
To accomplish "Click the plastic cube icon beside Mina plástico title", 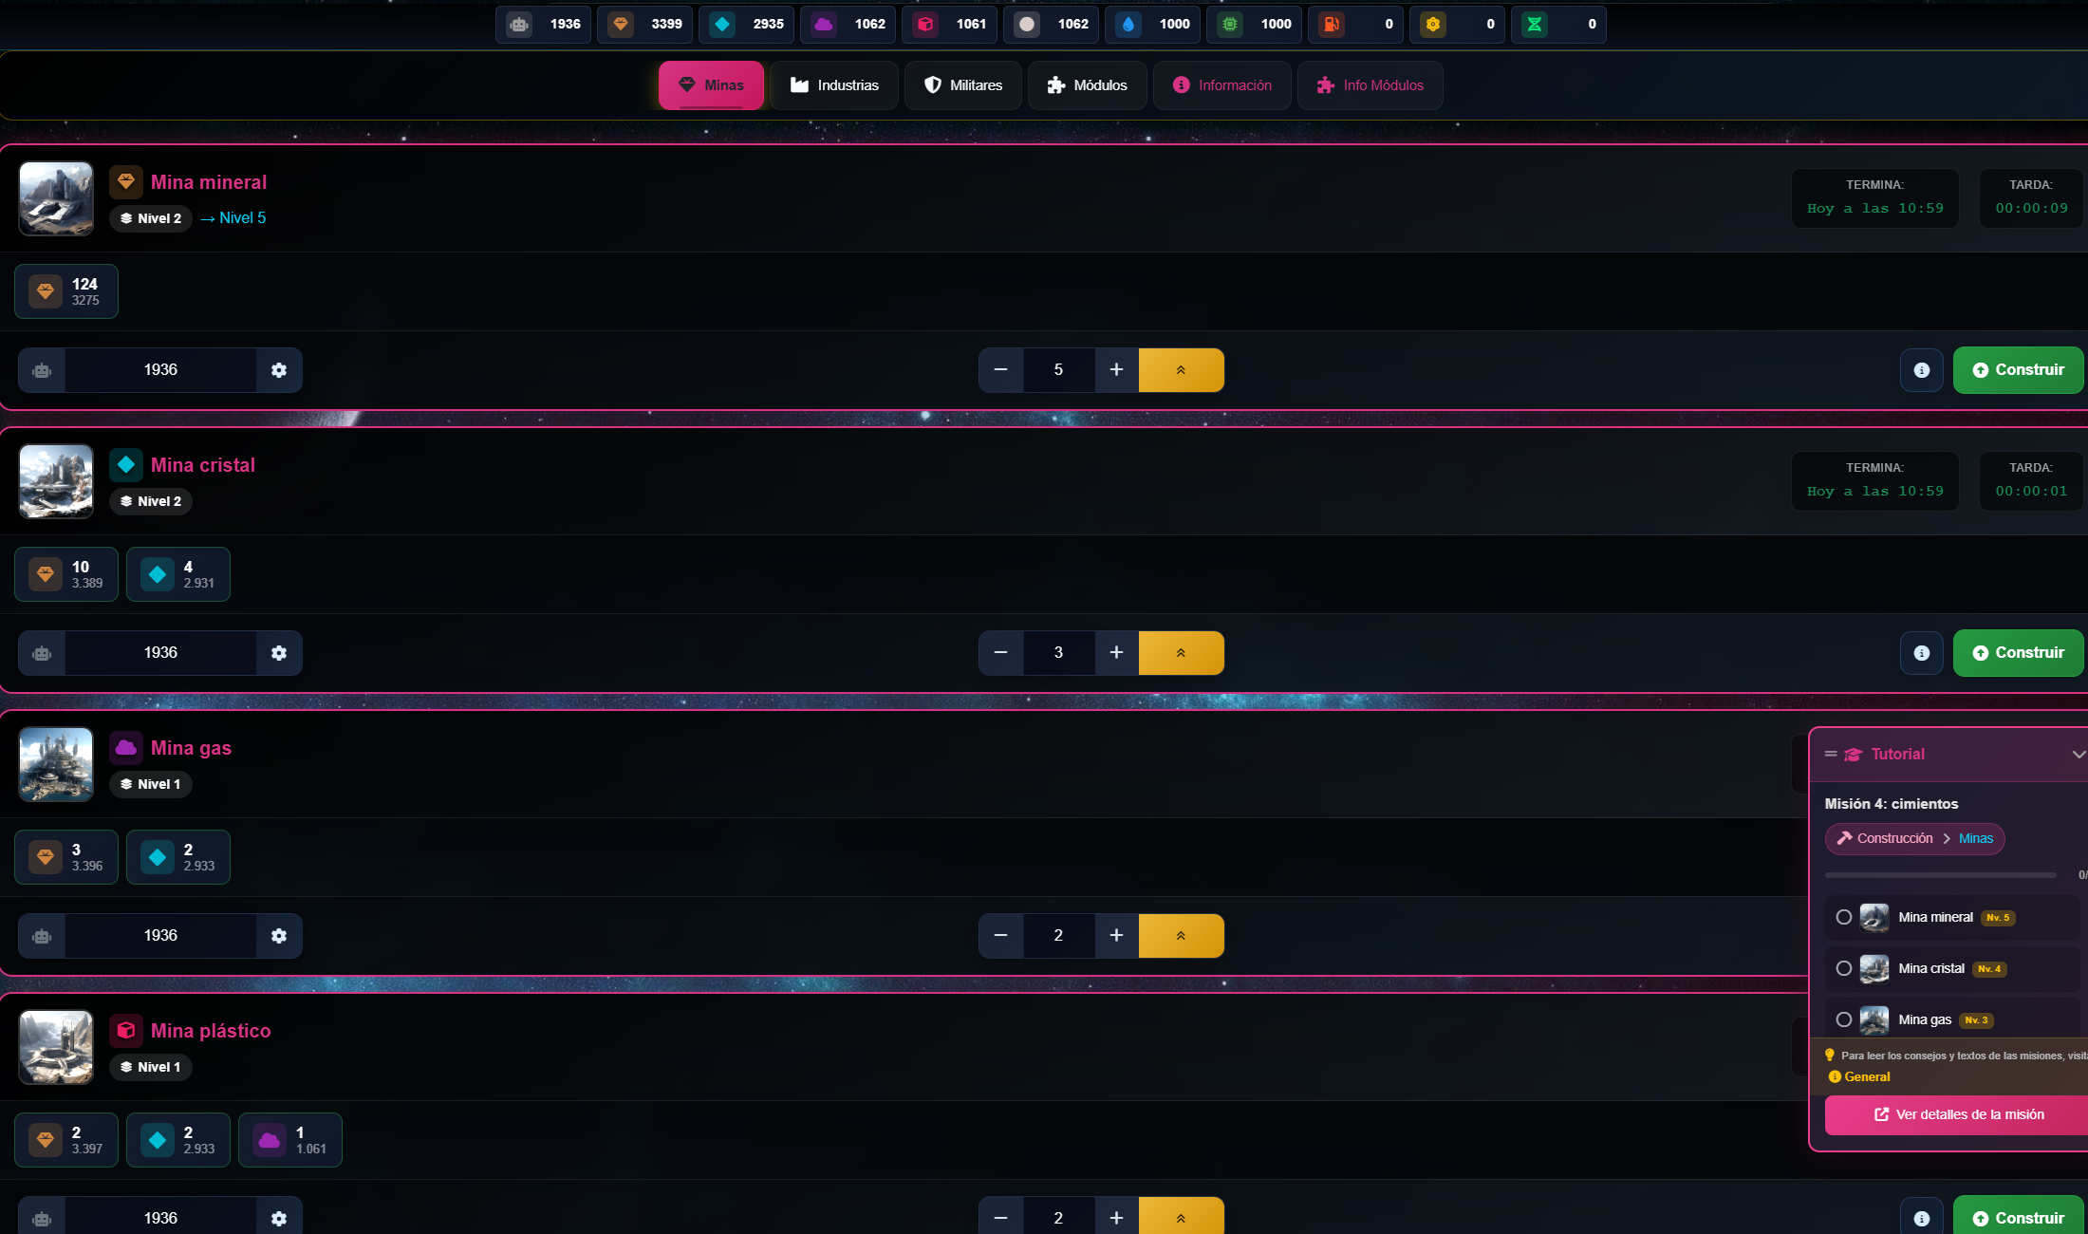I will [126, 1031].
